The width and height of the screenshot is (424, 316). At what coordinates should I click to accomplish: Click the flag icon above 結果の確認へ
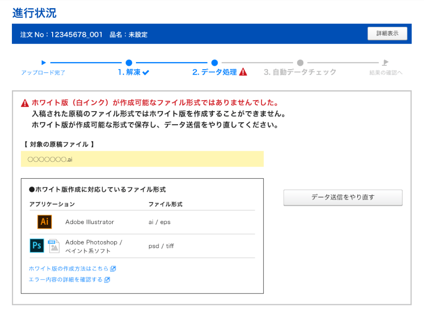[x=385, y=62]
